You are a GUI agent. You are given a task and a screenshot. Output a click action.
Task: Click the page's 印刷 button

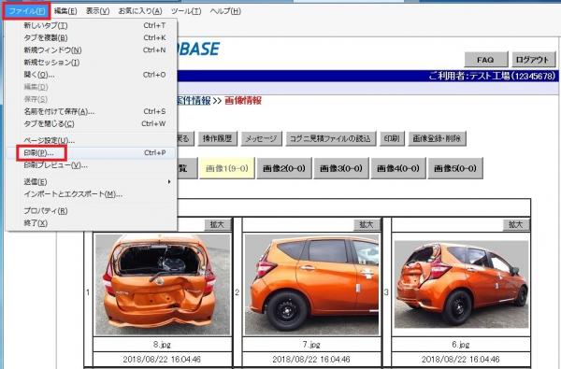(392, 138)
